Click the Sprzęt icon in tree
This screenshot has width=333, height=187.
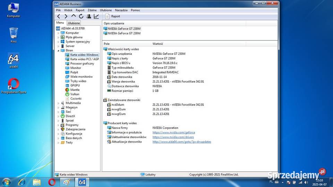point(62,120)
